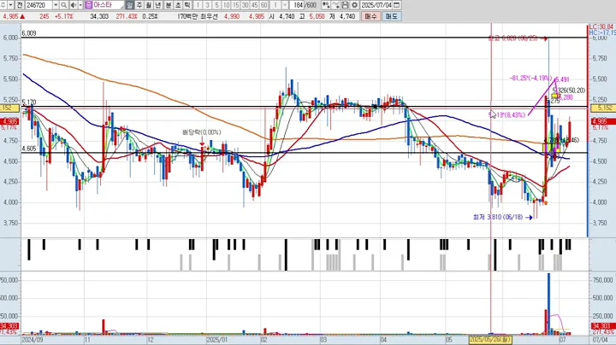The height and width of the screenshot is (345, 616).
Task: Click the stock code field 246720
Action: pos(38,5)
